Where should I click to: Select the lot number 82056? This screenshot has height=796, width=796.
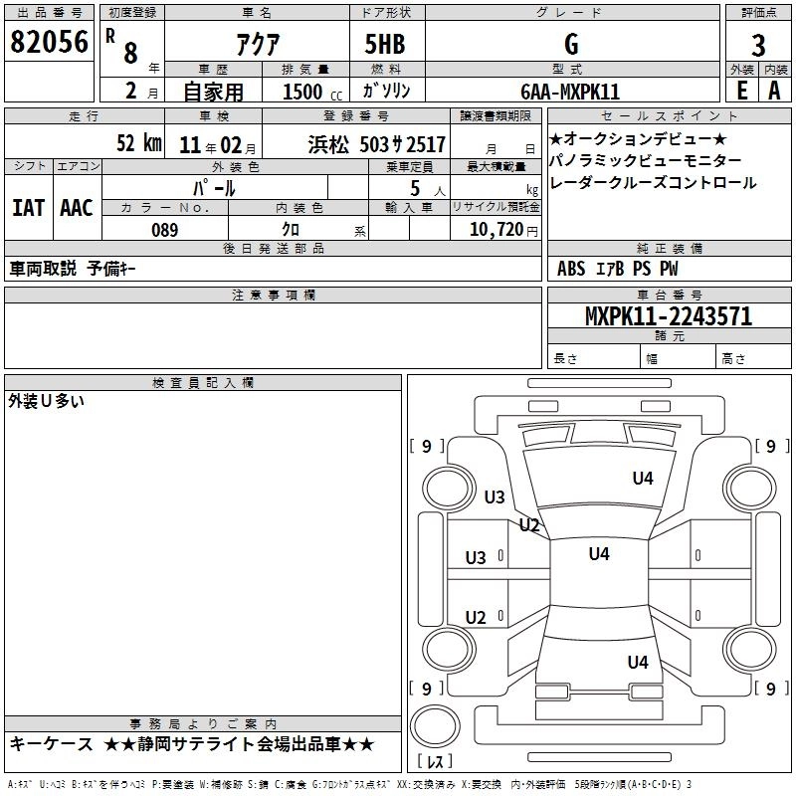coord(49,42)
